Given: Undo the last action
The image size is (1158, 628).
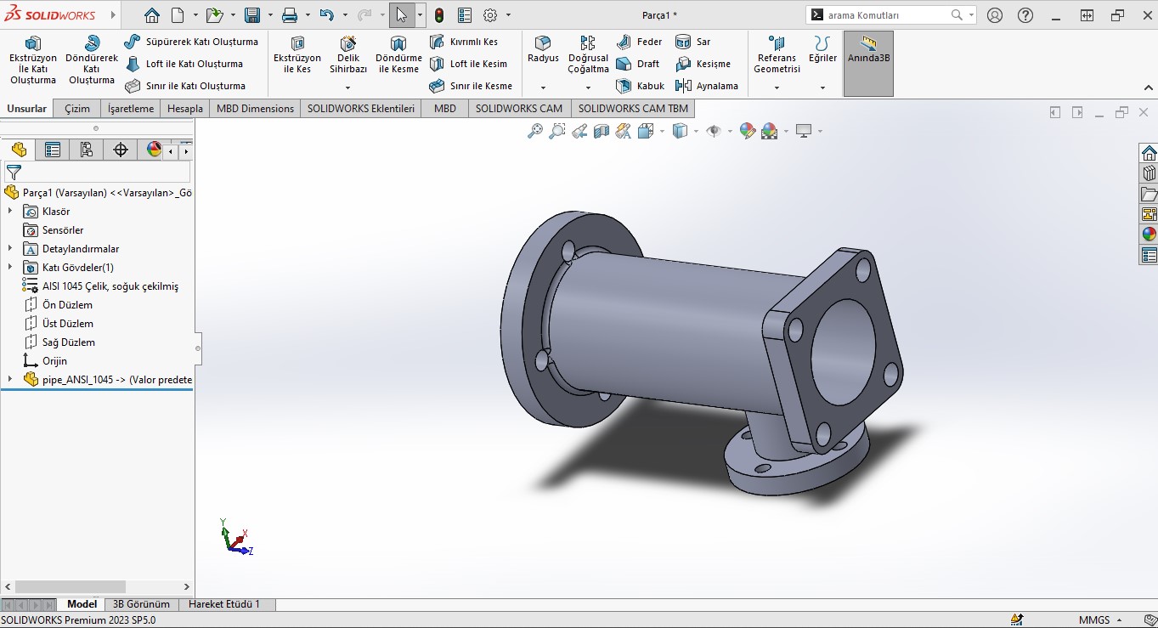Looking at the screenshot, I should pos(327,15).
